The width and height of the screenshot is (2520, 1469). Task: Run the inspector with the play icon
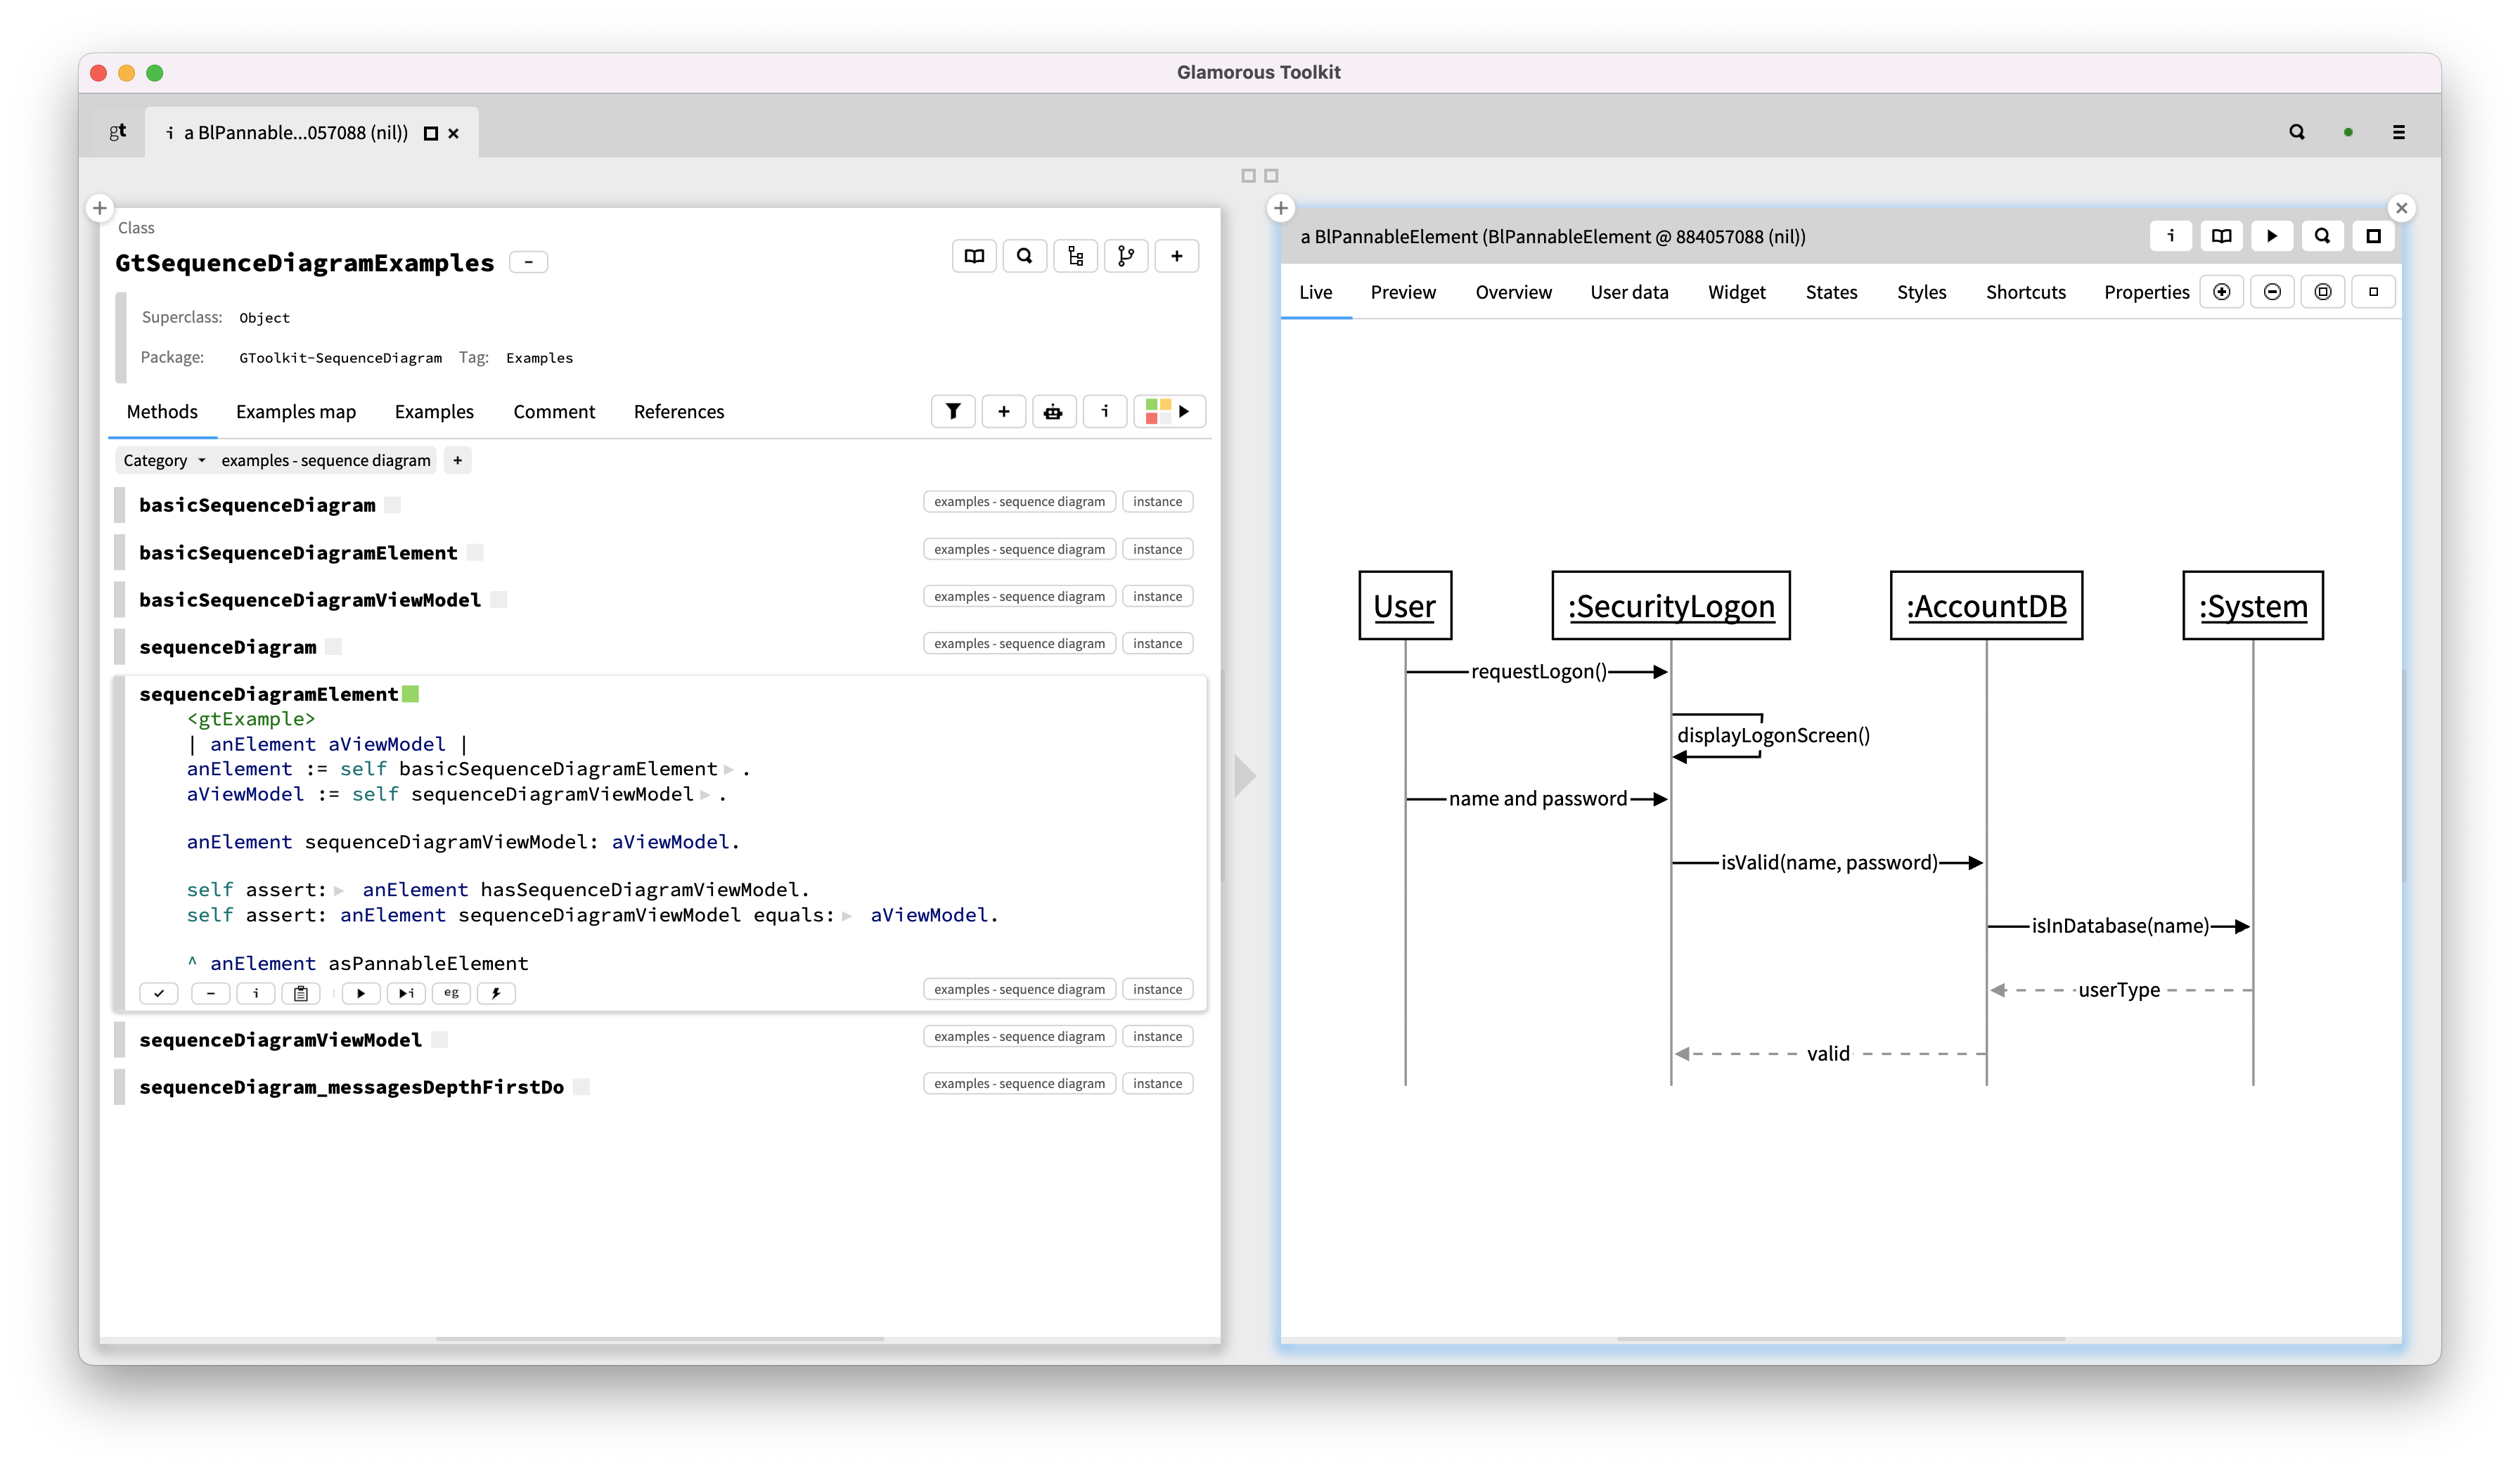pyautogui.click(x=2272, y=236)
